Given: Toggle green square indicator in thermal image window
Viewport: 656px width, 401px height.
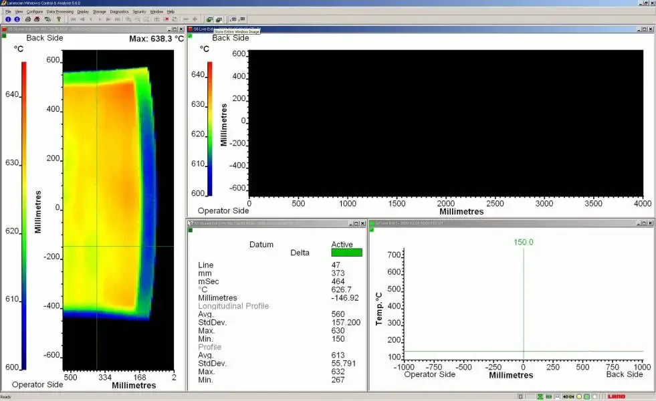Looking at the screenshot, I should [x=4, y=36].
